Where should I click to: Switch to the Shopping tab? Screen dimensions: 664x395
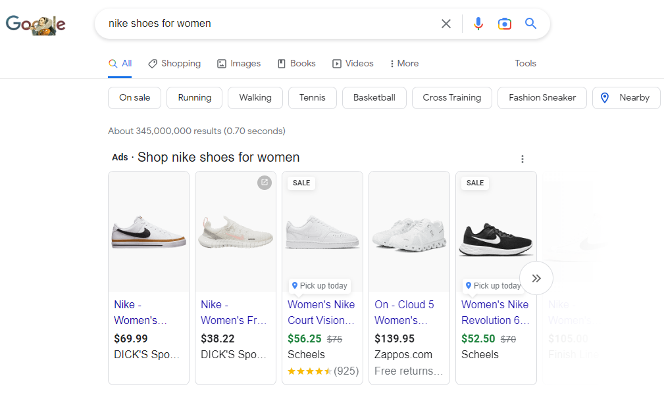tap(174, 64)
